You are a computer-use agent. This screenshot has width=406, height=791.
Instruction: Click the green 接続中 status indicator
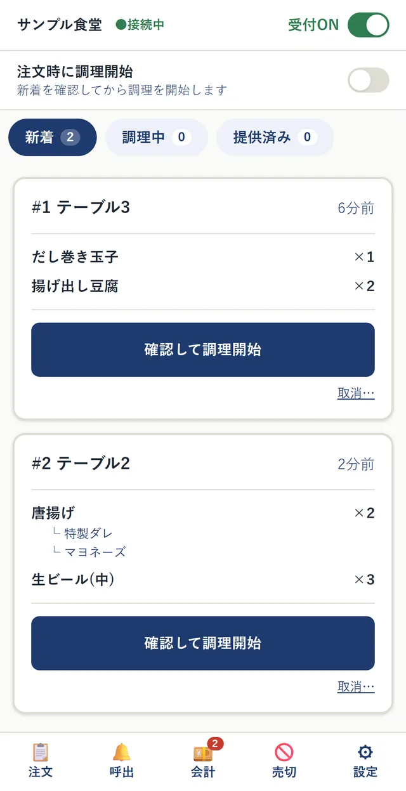[x=140, y=25]
